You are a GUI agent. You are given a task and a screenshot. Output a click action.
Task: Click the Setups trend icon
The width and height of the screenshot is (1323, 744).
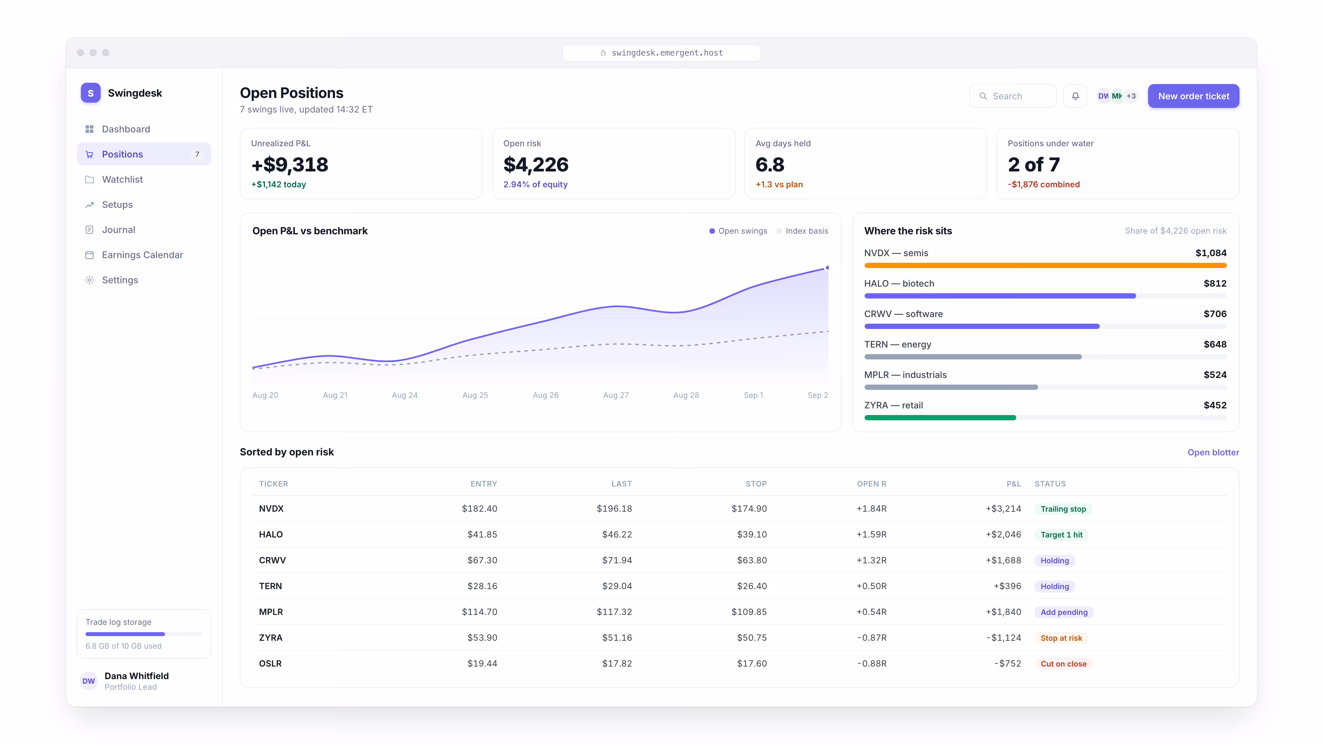pos(89,205)
